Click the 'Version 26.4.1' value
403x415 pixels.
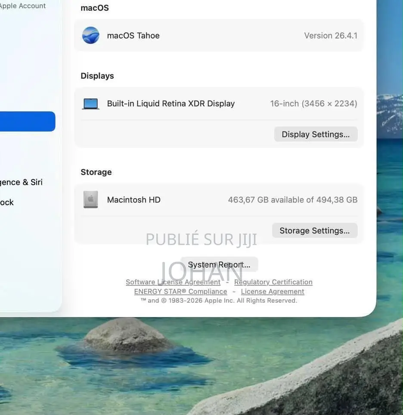pyautogui.click(x=331, y=35)
